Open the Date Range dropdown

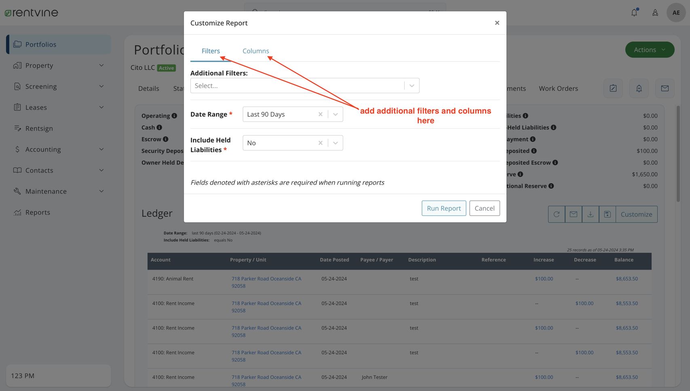(335, 114)
